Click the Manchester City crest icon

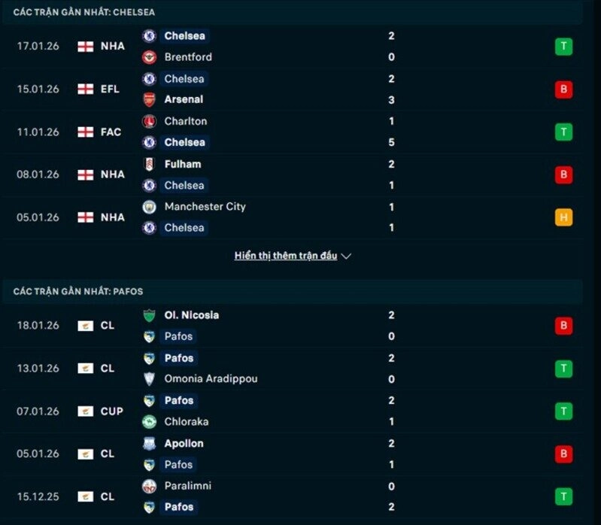pos(149,207)
